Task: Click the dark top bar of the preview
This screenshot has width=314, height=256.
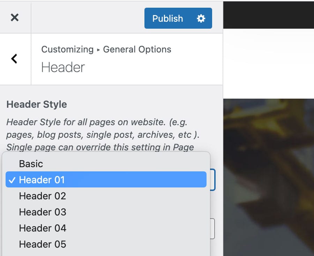Action: 269,15
